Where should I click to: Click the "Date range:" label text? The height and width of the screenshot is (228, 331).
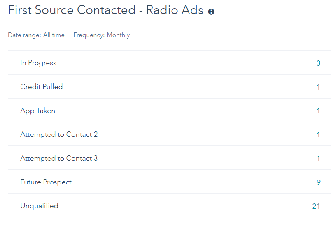click(x=24, y=35)
